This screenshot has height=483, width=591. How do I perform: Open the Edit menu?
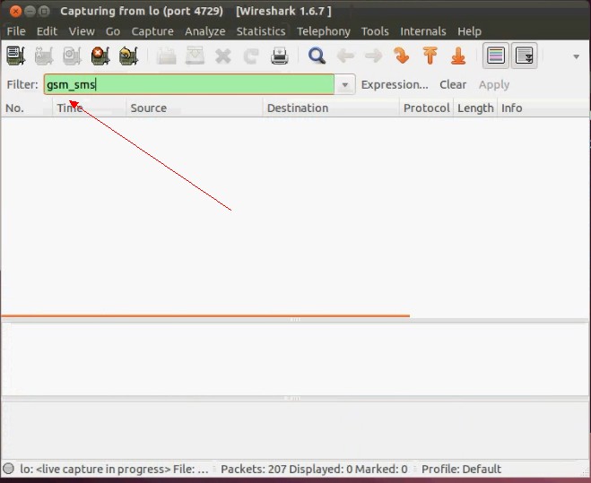[47, 31]
